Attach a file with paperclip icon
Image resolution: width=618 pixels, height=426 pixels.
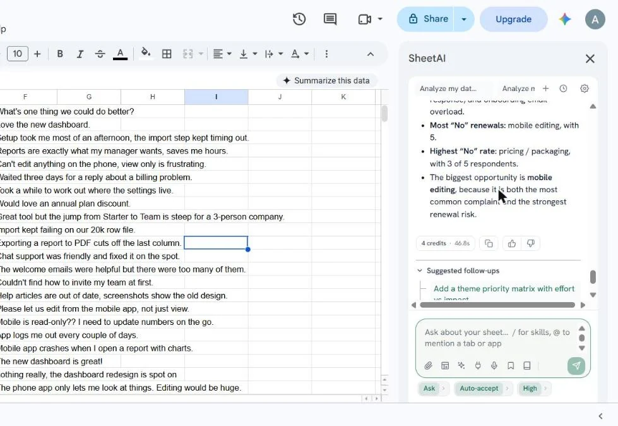[x=429, y=366]
